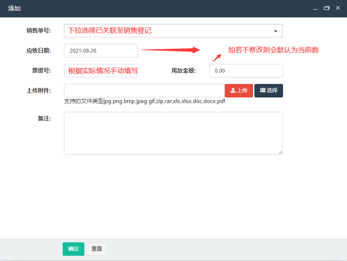This screenshot has width=347, height=261.
Task: Click the 应收日期 label
Action: 39,51
